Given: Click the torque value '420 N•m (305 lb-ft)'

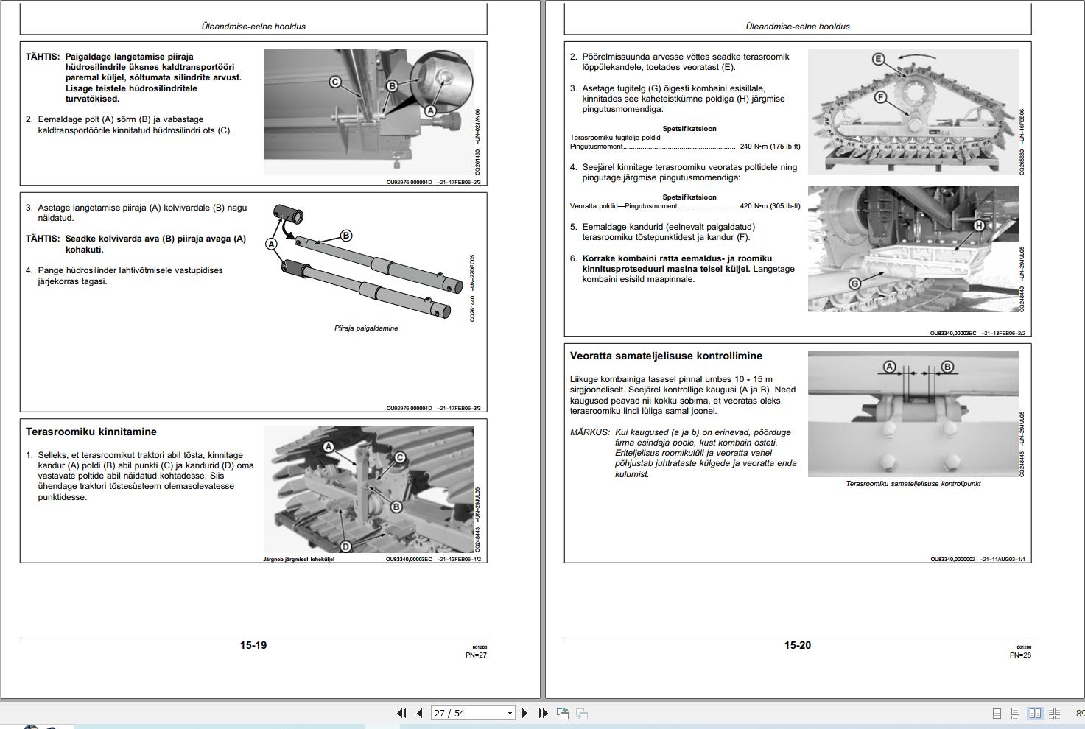Looking at the screenshot, I should click(x=770, y=206).
